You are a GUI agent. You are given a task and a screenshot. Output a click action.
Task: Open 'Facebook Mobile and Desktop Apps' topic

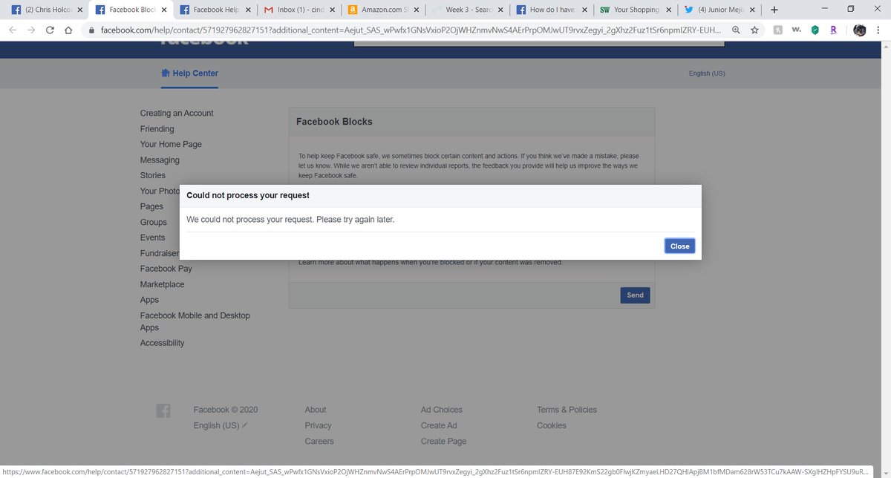[195, 321]
